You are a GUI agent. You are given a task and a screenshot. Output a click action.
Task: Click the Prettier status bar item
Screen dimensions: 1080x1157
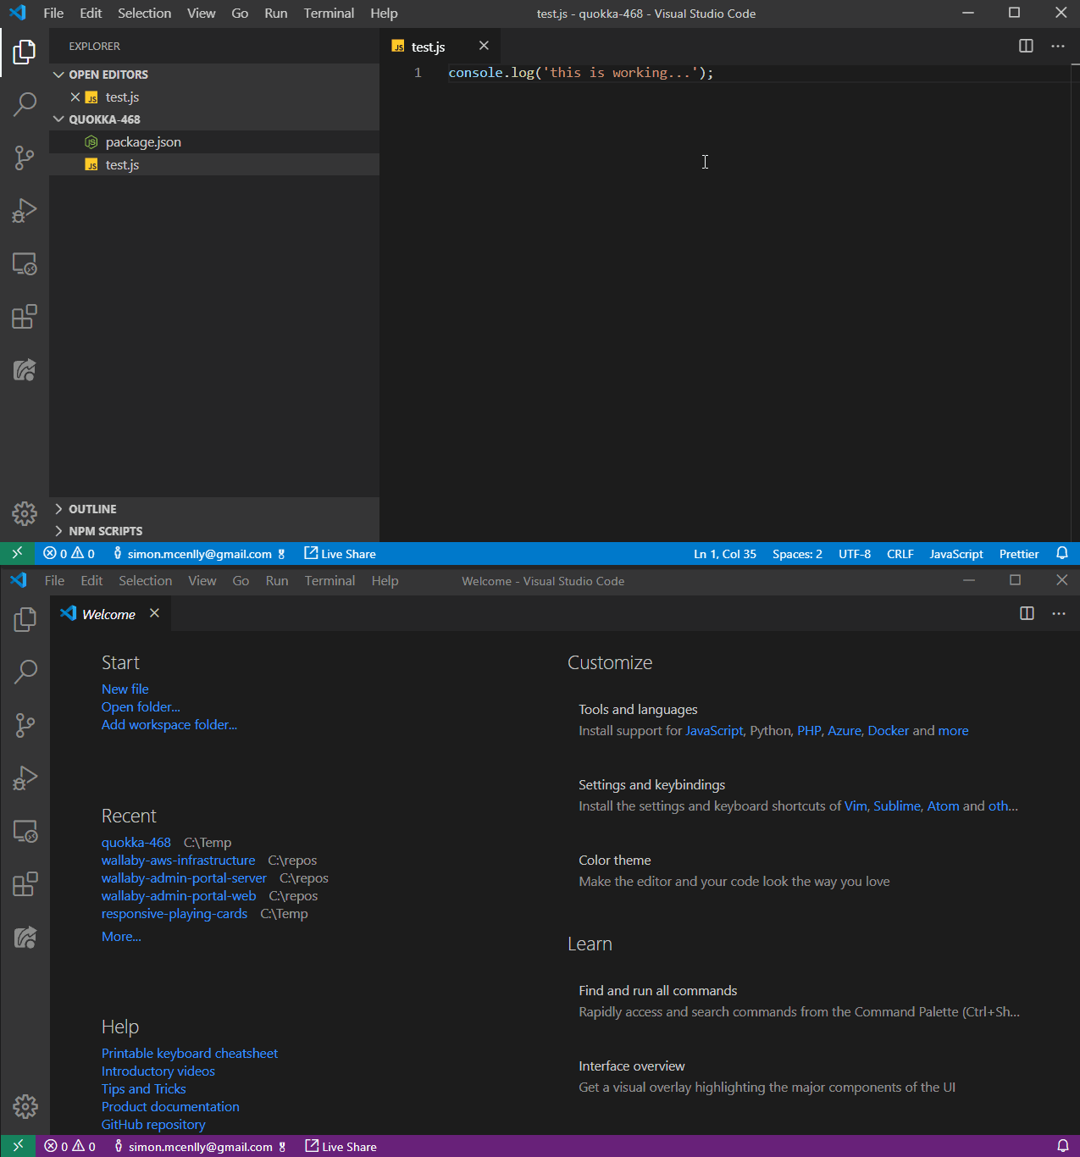click(1018, 553)
